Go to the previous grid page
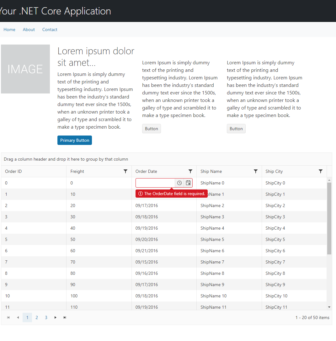This screenshot has width=336, height=341. point(18,317)
